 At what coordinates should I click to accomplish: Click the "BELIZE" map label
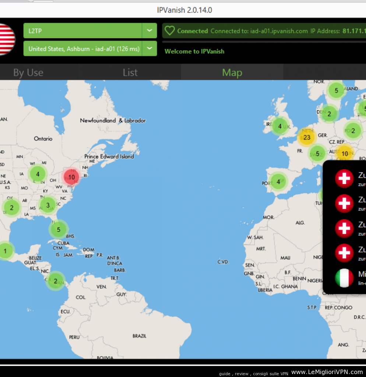click(35, 258)
